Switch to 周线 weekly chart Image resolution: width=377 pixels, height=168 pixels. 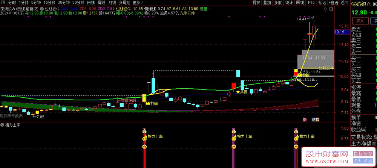click(x=102, y=3)
